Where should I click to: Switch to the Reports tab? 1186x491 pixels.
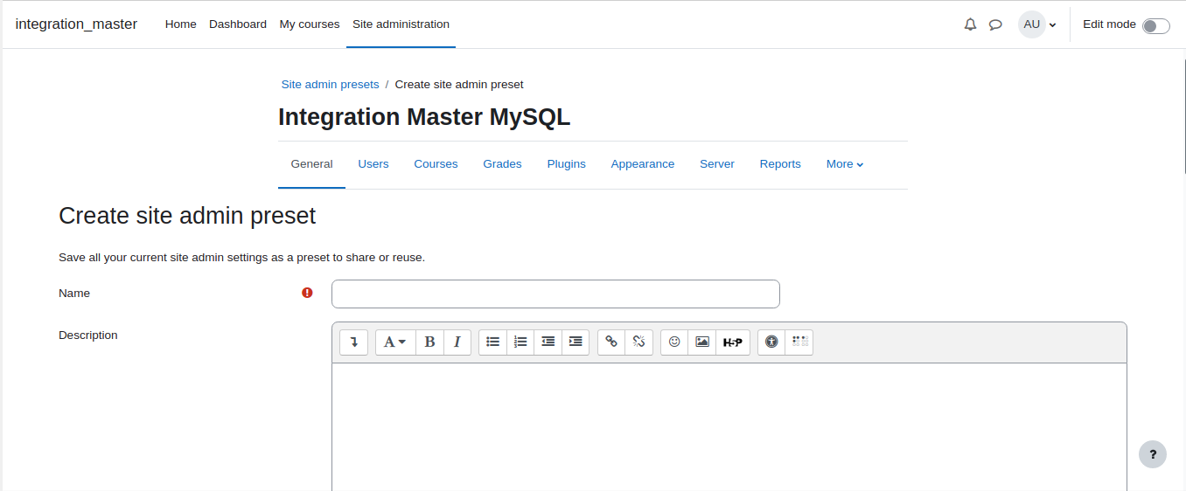[x=780, y=164]
